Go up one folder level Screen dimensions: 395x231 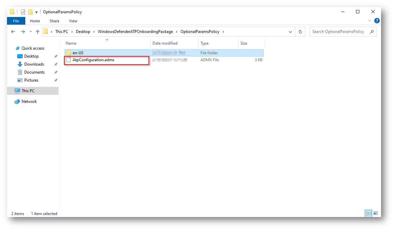tap(38, 32)
